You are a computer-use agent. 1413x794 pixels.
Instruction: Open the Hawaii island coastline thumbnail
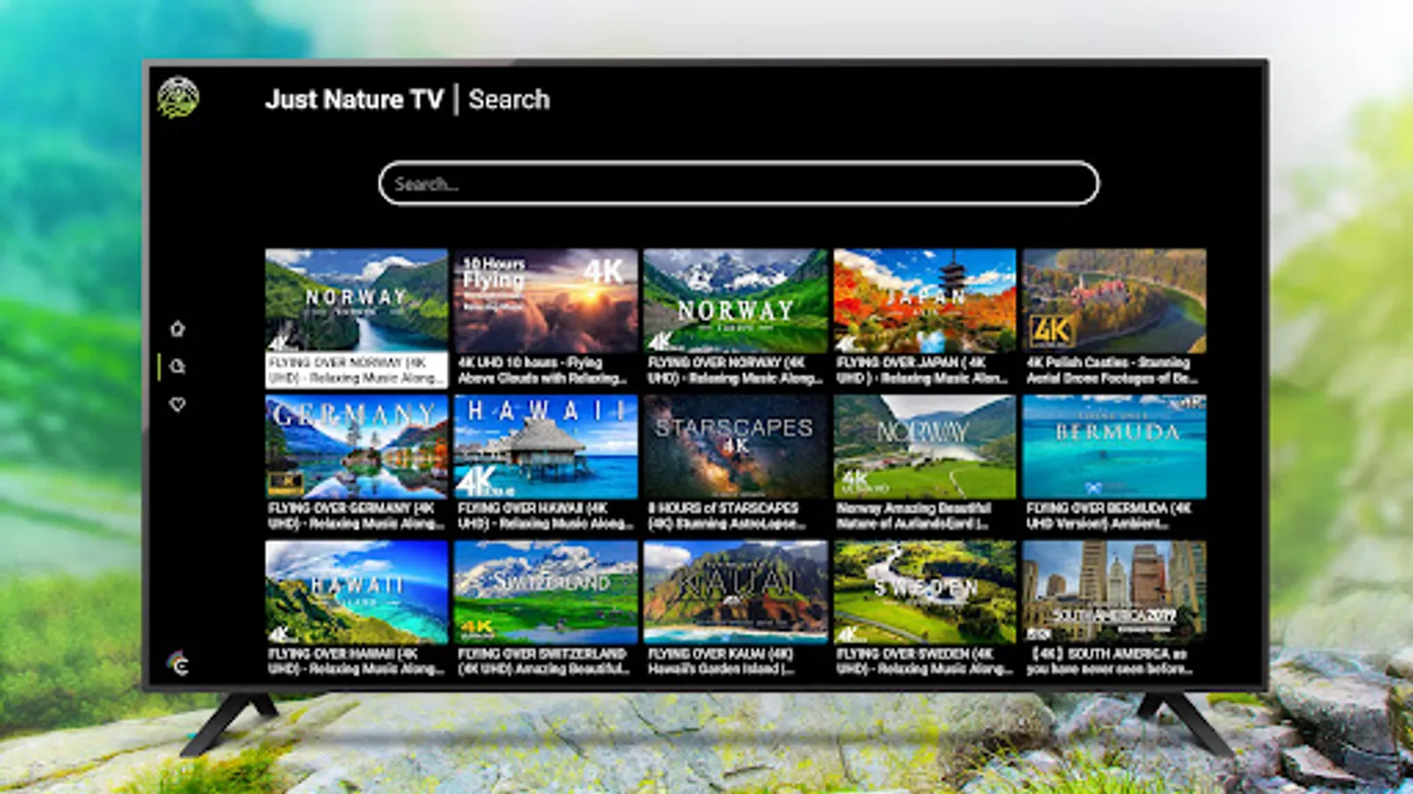tap(357, 592)
